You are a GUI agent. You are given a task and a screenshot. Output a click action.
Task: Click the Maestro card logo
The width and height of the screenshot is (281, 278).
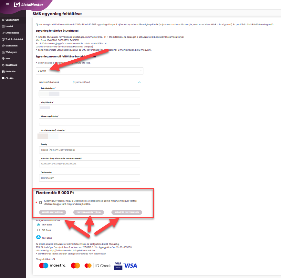tap(52, 265)
